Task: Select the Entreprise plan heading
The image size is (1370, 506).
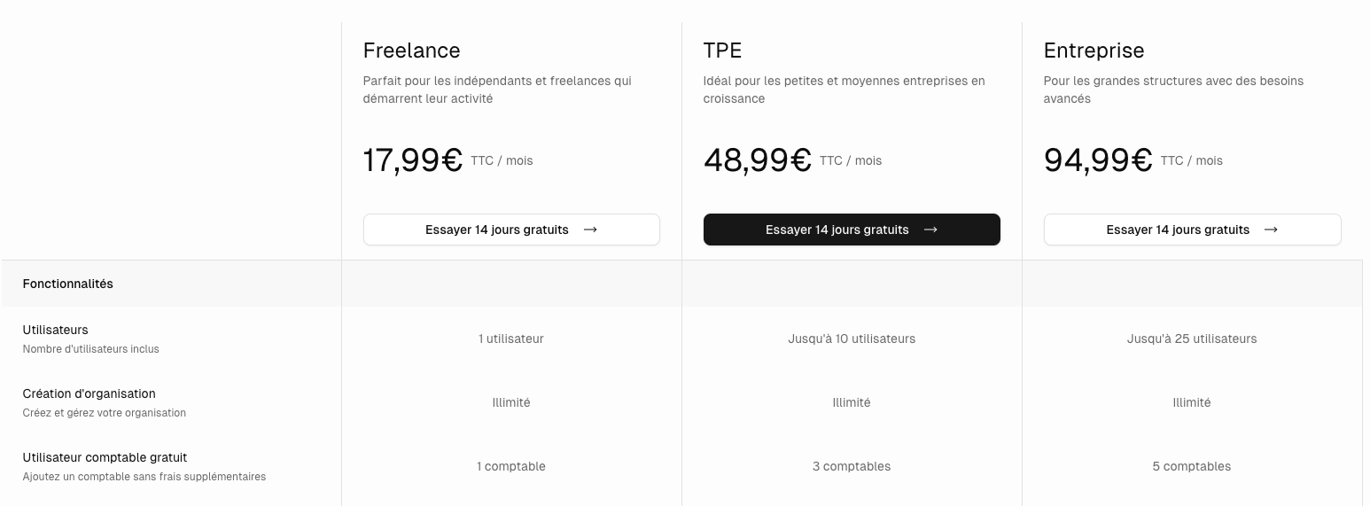Action: pyautogui.click(x=1094, y=51)
